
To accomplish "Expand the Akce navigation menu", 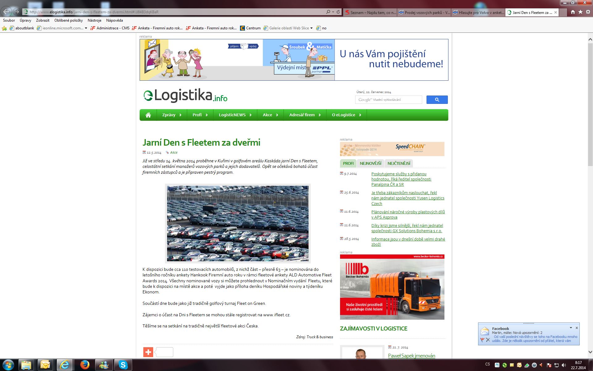I will coord(270,115).
